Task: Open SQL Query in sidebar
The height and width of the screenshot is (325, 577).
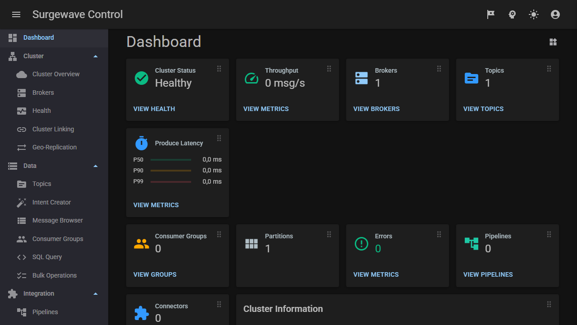Action: pyautogui.click(x=54, y=257)
